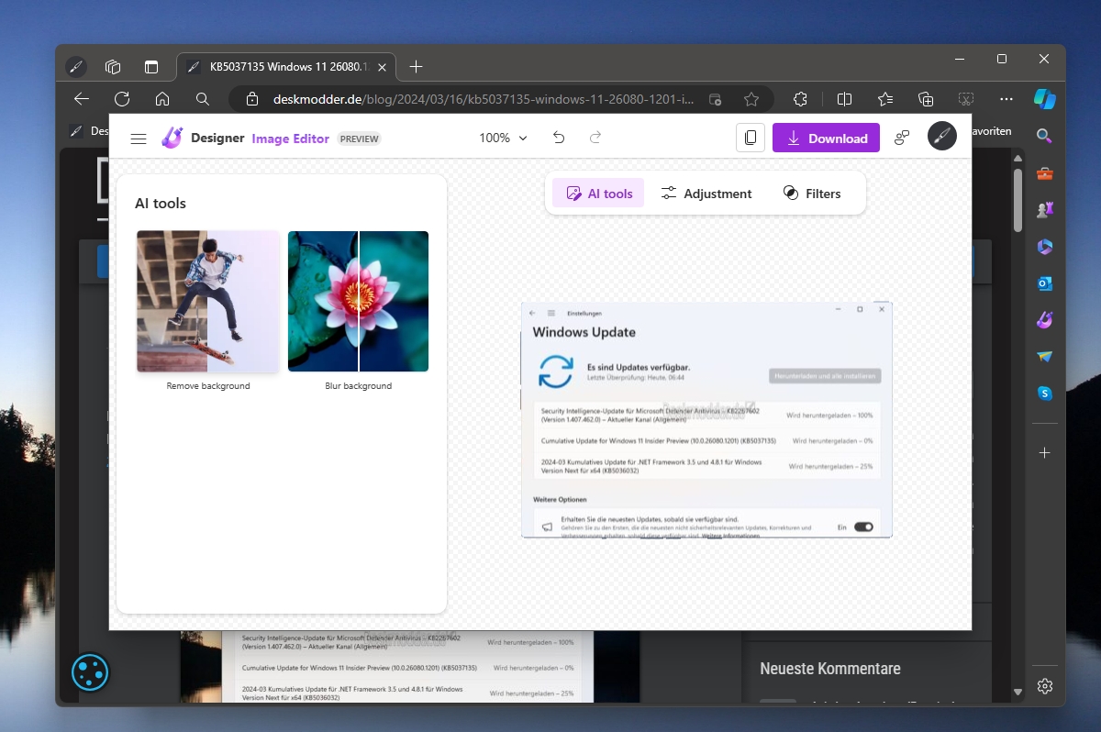1101x732 pixels.
Task: Choose the Remove background tool thumbnail
Action: click(208, 301)
